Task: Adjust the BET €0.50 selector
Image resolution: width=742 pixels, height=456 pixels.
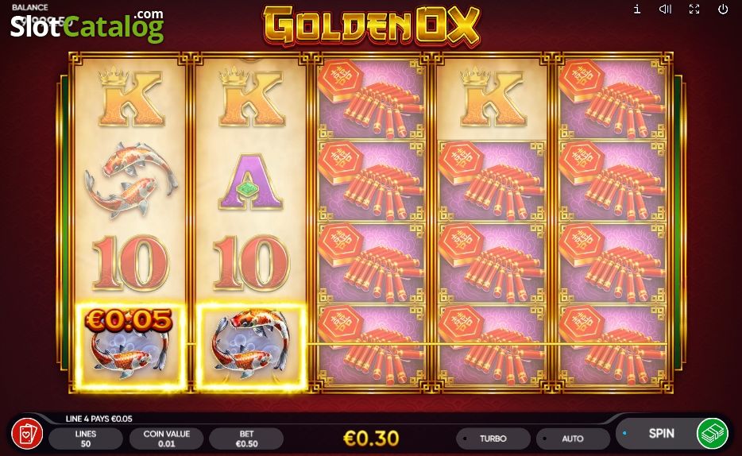Action: (x=246, y=439)
